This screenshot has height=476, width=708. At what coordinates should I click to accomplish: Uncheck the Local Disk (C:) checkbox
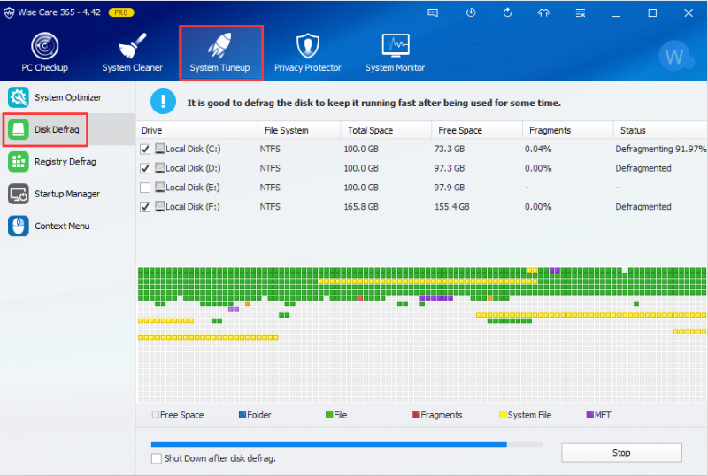pos(145,149)
